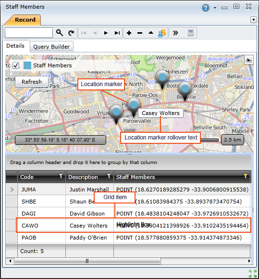Click Paddy O'Brien's POINT coordinates cell
Image resolution: width=259 pixels, height=279 pixels.
click(182, 238)
